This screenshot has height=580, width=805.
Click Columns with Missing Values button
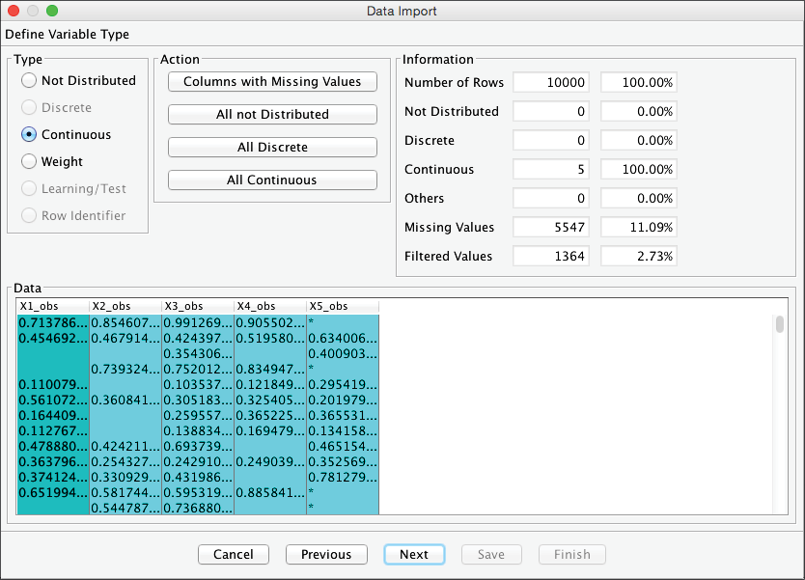[x=272, y=82]
